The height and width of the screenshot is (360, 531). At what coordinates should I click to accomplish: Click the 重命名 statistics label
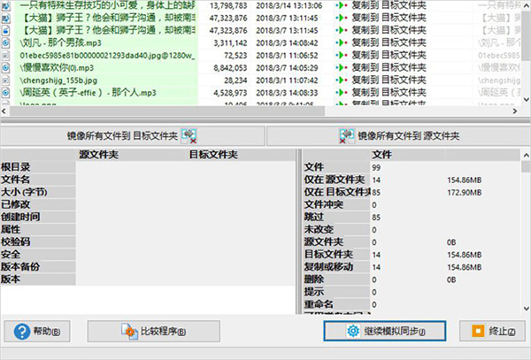(x=319, y=304)
